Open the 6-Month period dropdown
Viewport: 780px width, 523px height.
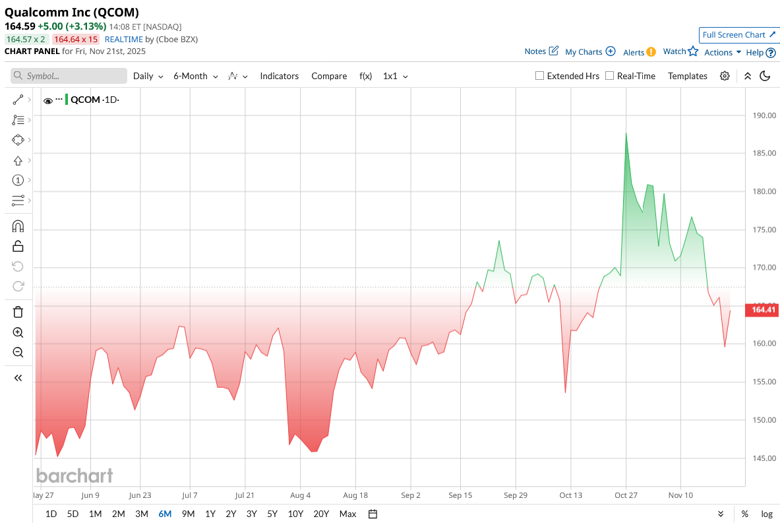[196, 76]
